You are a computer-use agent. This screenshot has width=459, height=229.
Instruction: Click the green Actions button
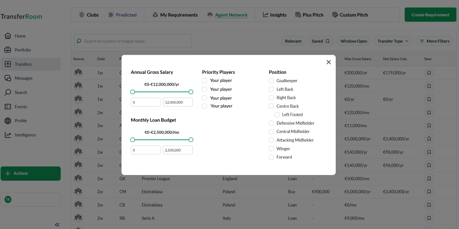coord(31,173)
